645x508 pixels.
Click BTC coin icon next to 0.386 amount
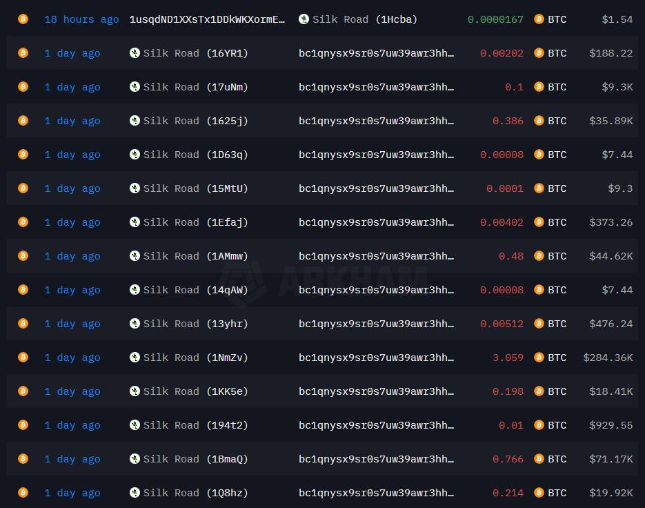[539, 121]
